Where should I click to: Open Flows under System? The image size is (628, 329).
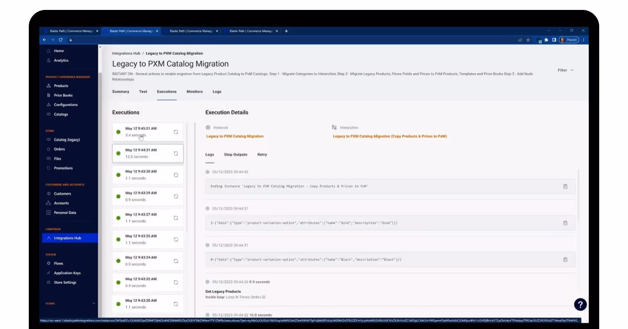tap(58, 263)
